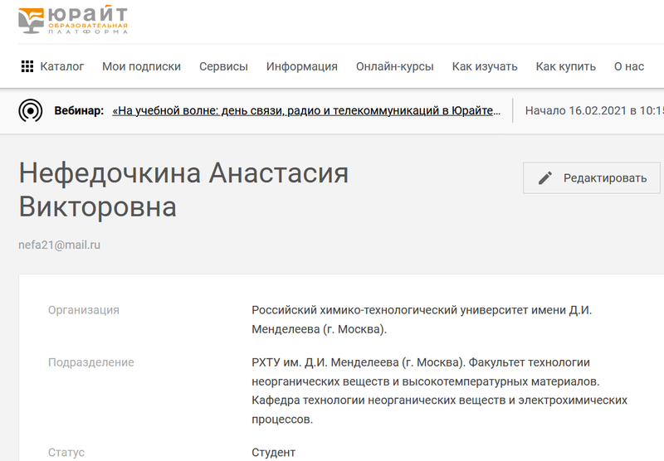This screenshot has width=664, height=461.
Task: Click the Студент status value
Action: (273, 453)
